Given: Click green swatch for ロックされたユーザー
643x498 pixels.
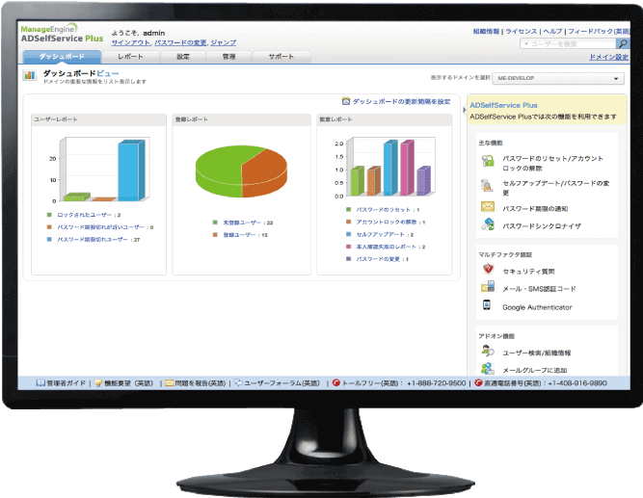Looking at the screenshot, I should [49, 215].
